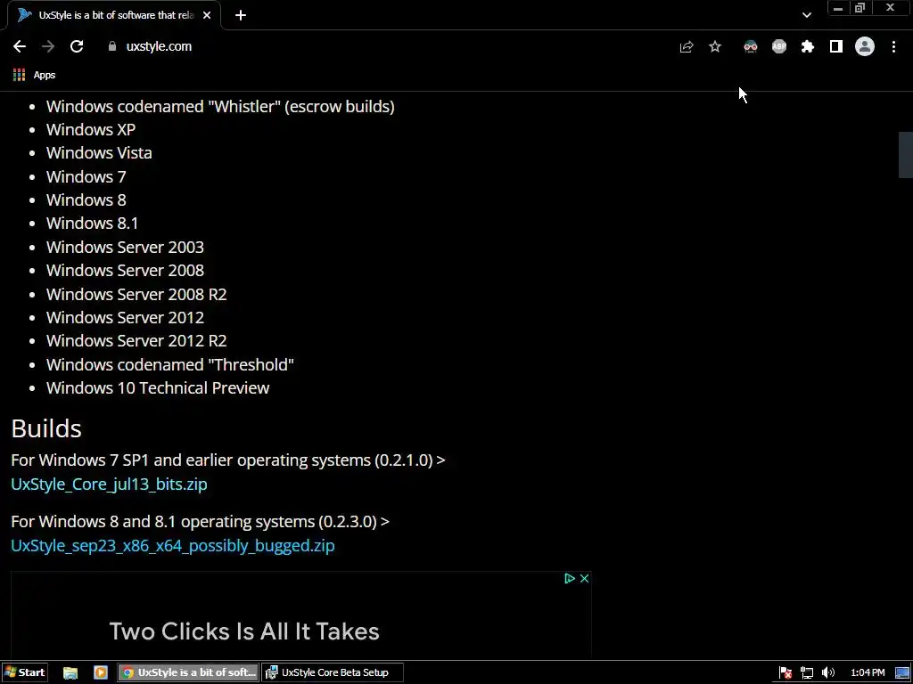
Task: Click 'Windows Server 2008 R2' list item
Action: pyautogui.click(x=136, y=294)
